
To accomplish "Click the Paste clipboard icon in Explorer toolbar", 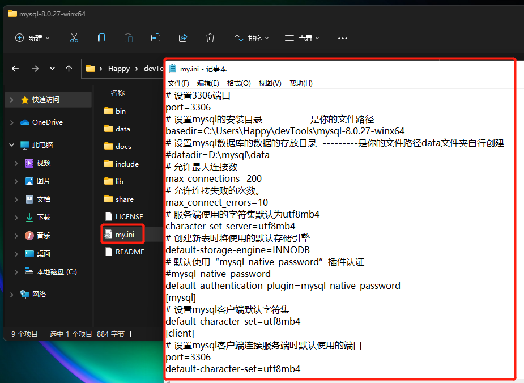I will (x=129, y=38).
